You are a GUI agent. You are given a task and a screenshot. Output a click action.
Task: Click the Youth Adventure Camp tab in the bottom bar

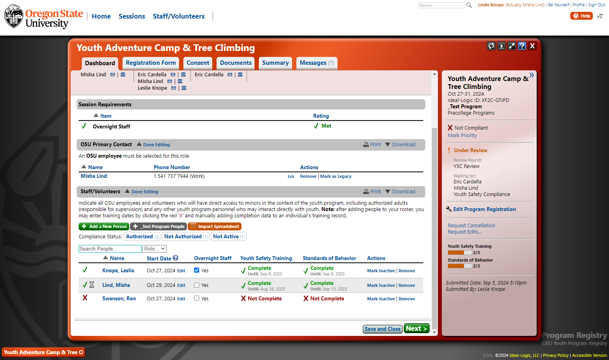tap(43, 352)
